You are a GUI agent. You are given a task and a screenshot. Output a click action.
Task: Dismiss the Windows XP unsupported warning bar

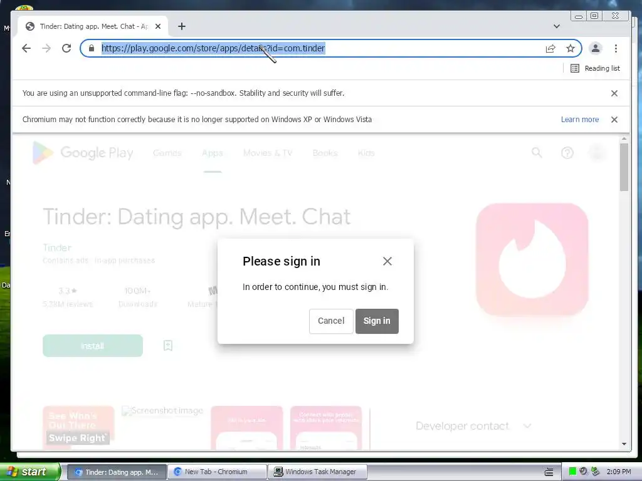pos(614,120)
